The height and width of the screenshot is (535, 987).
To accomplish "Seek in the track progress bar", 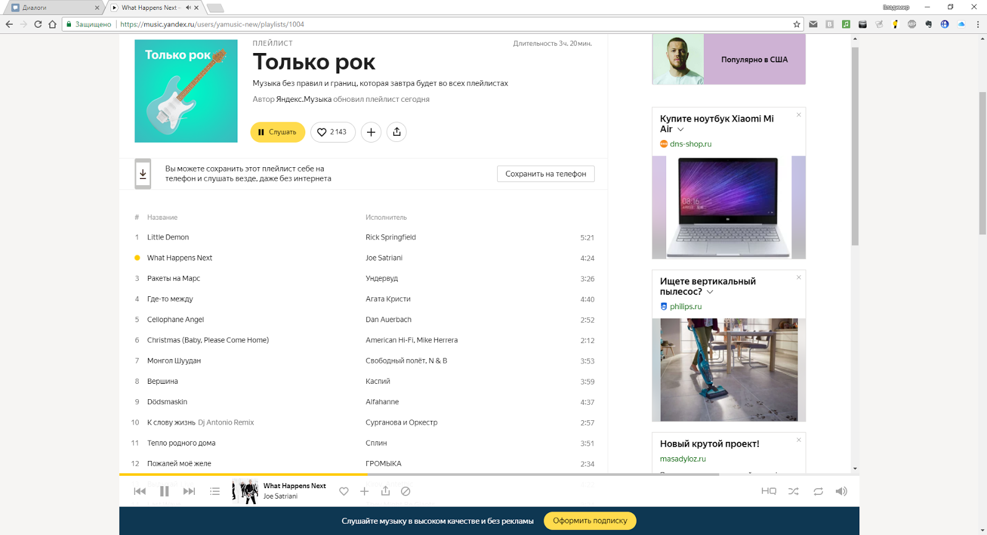I will point(489,475).
